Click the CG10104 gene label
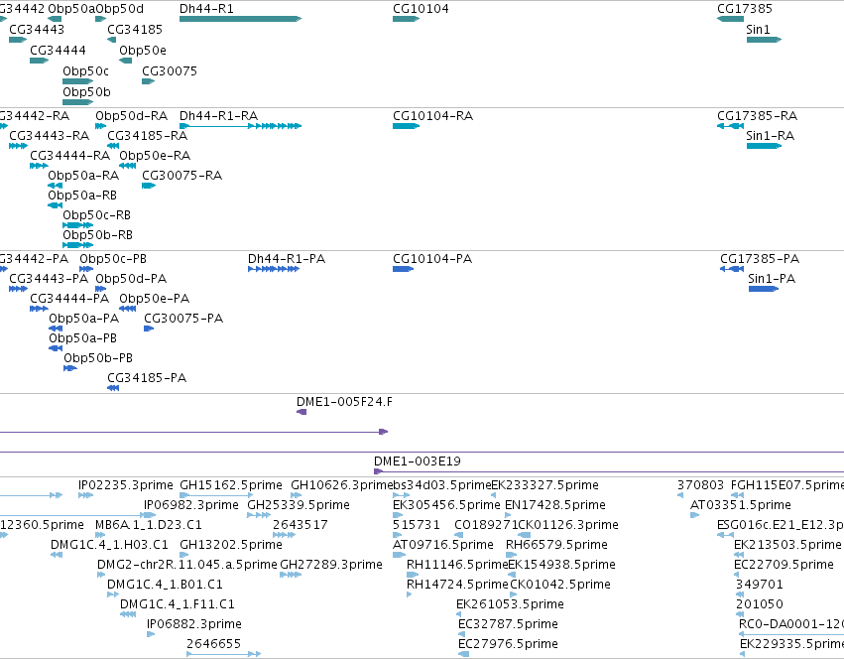844x659 pixels. click(421, 9)
